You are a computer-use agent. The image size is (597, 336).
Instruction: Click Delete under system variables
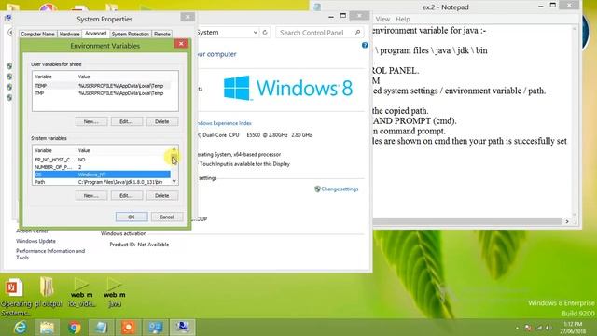point(161,195)
